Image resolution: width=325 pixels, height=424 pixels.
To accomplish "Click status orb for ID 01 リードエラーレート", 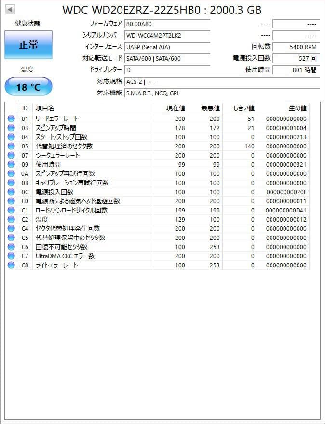I will tap(11, 119).
